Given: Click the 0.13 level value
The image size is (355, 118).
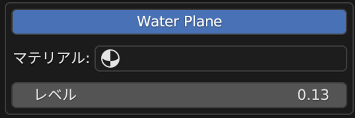Looking at the screenshot, I should click(313, 95).
